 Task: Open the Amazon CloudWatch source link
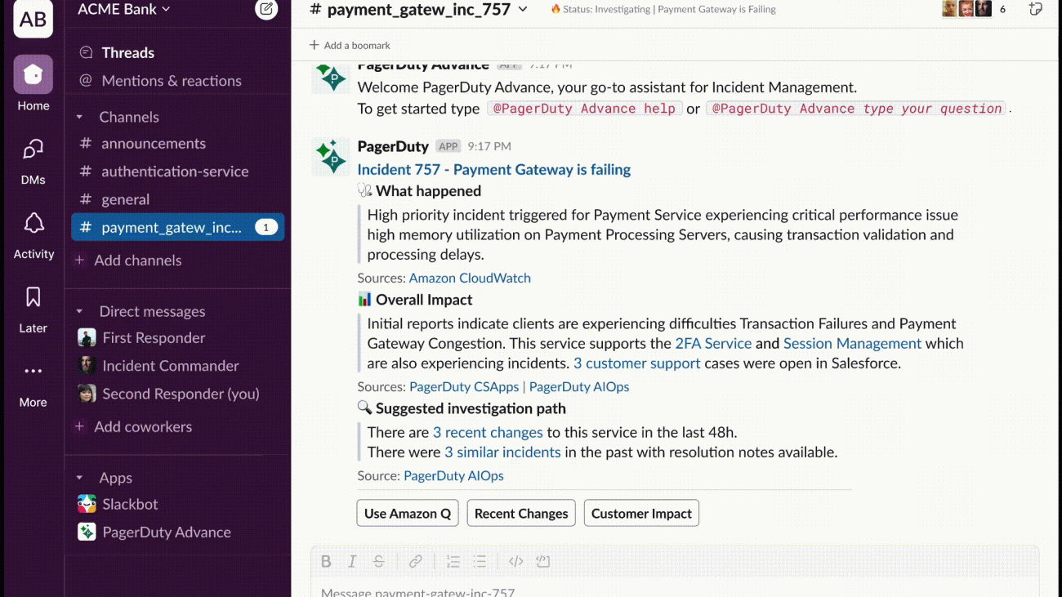point(470,278)
